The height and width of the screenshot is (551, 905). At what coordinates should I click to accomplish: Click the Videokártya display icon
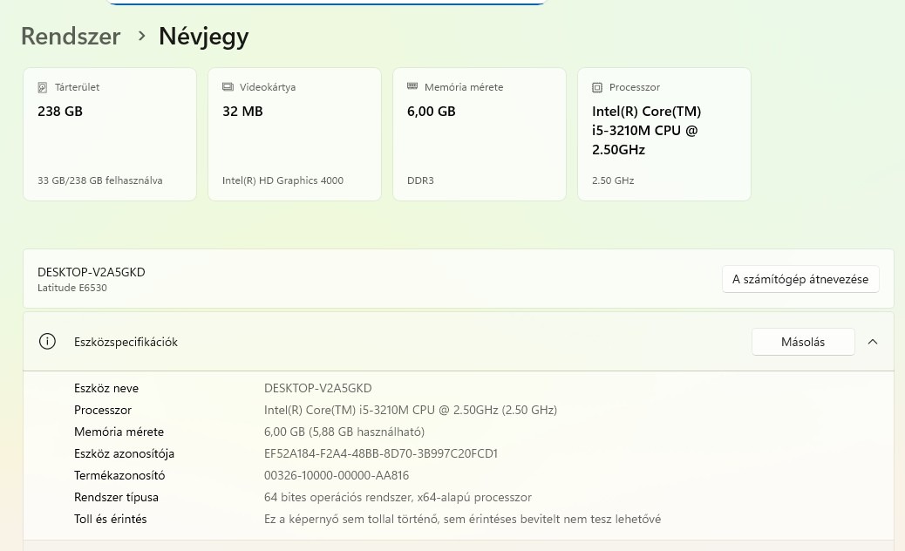click(x=228, y=87)
